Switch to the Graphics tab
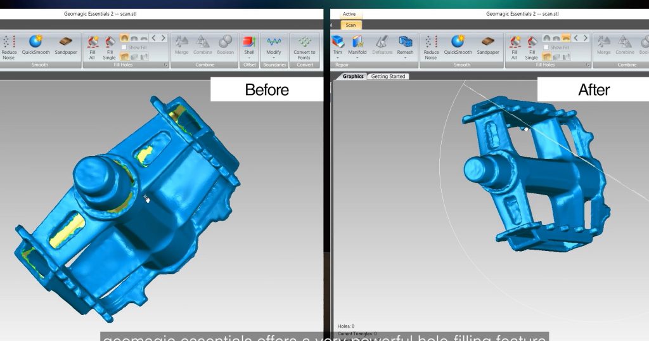649x341 pixels. click(352, 76)
